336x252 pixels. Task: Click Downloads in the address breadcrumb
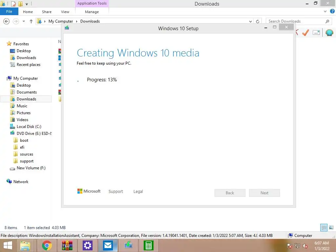[x=90, y=21]
